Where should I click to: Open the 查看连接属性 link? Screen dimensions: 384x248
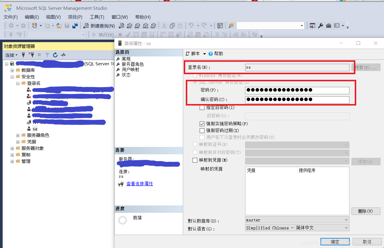(x=140, y=184)
